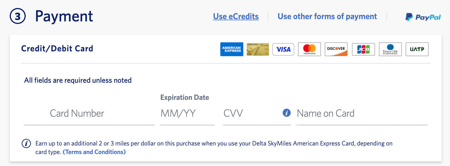Choose Use other forms of payment
The height and width of the screenshot is (166, 450).
pos(327,17)
